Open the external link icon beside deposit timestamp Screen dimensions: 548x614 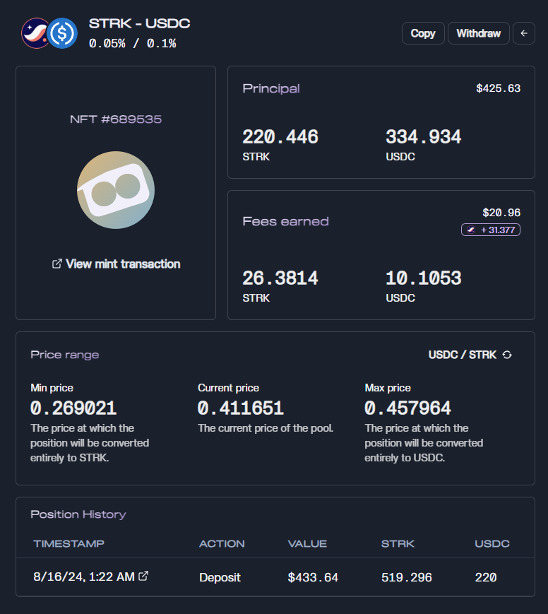[x=143, y=577]
